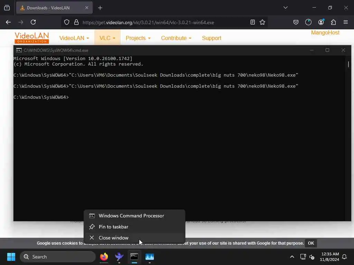Click the VideoLAN Organization logo
The height and width of the screenshot is (265, 354).
[x=32, y=38]
